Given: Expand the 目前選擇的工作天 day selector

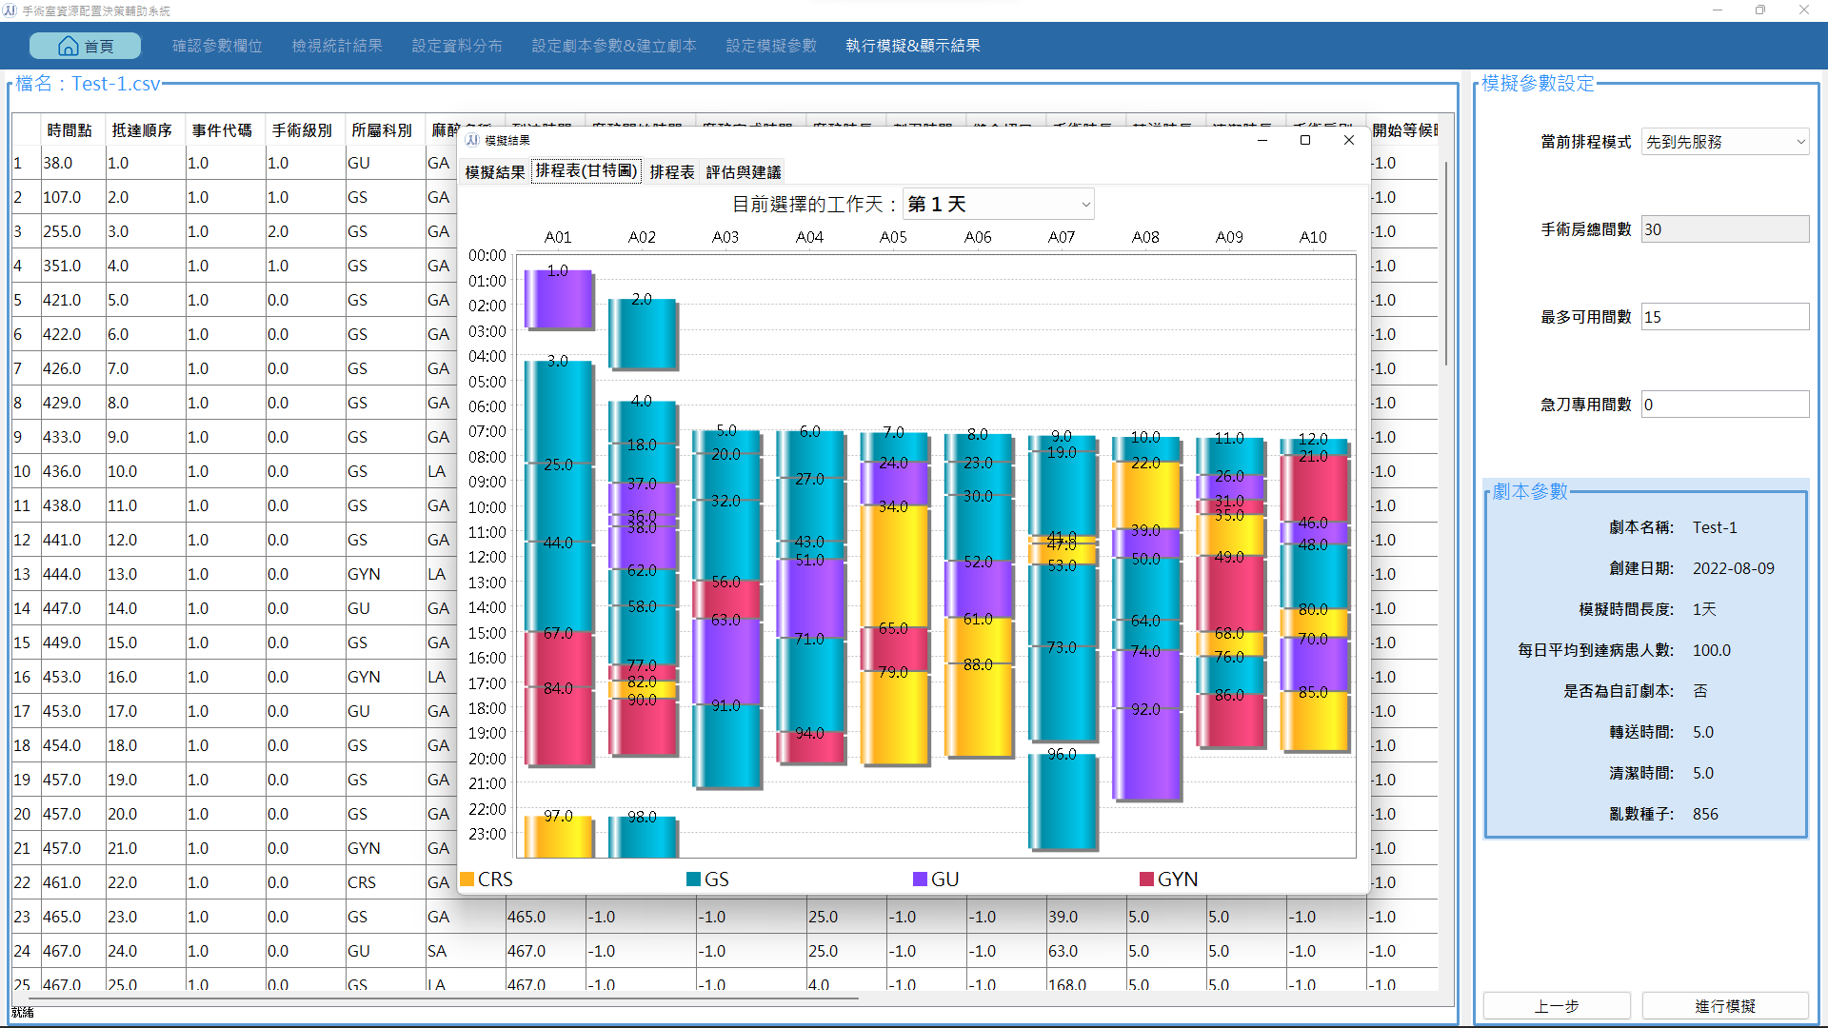Looking at the screenshot, I should point(997,204).
